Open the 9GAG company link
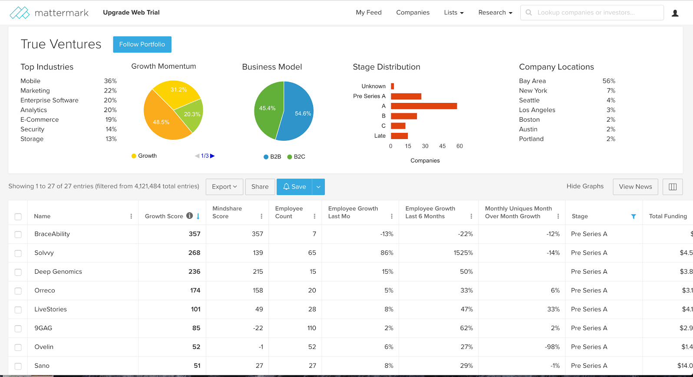The width and height of the screenshot is (693, 377). tap(43, 328)
